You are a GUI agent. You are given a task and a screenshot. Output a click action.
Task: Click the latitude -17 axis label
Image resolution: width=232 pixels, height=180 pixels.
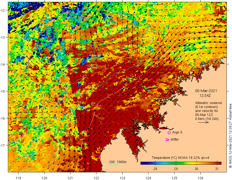[3, 145]
